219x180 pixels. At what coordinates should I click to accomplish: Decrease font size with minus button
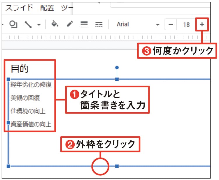click(171, 24)
